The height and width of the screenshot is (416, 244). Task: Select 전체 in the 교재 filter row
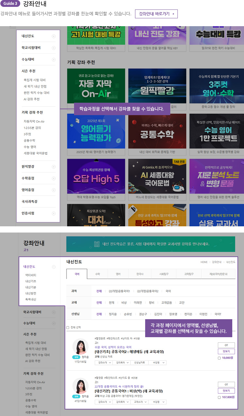(99, 303)
